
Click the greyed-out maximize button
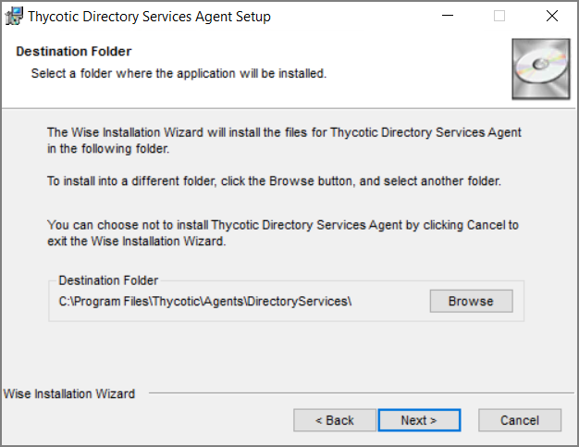coord(499,16)
